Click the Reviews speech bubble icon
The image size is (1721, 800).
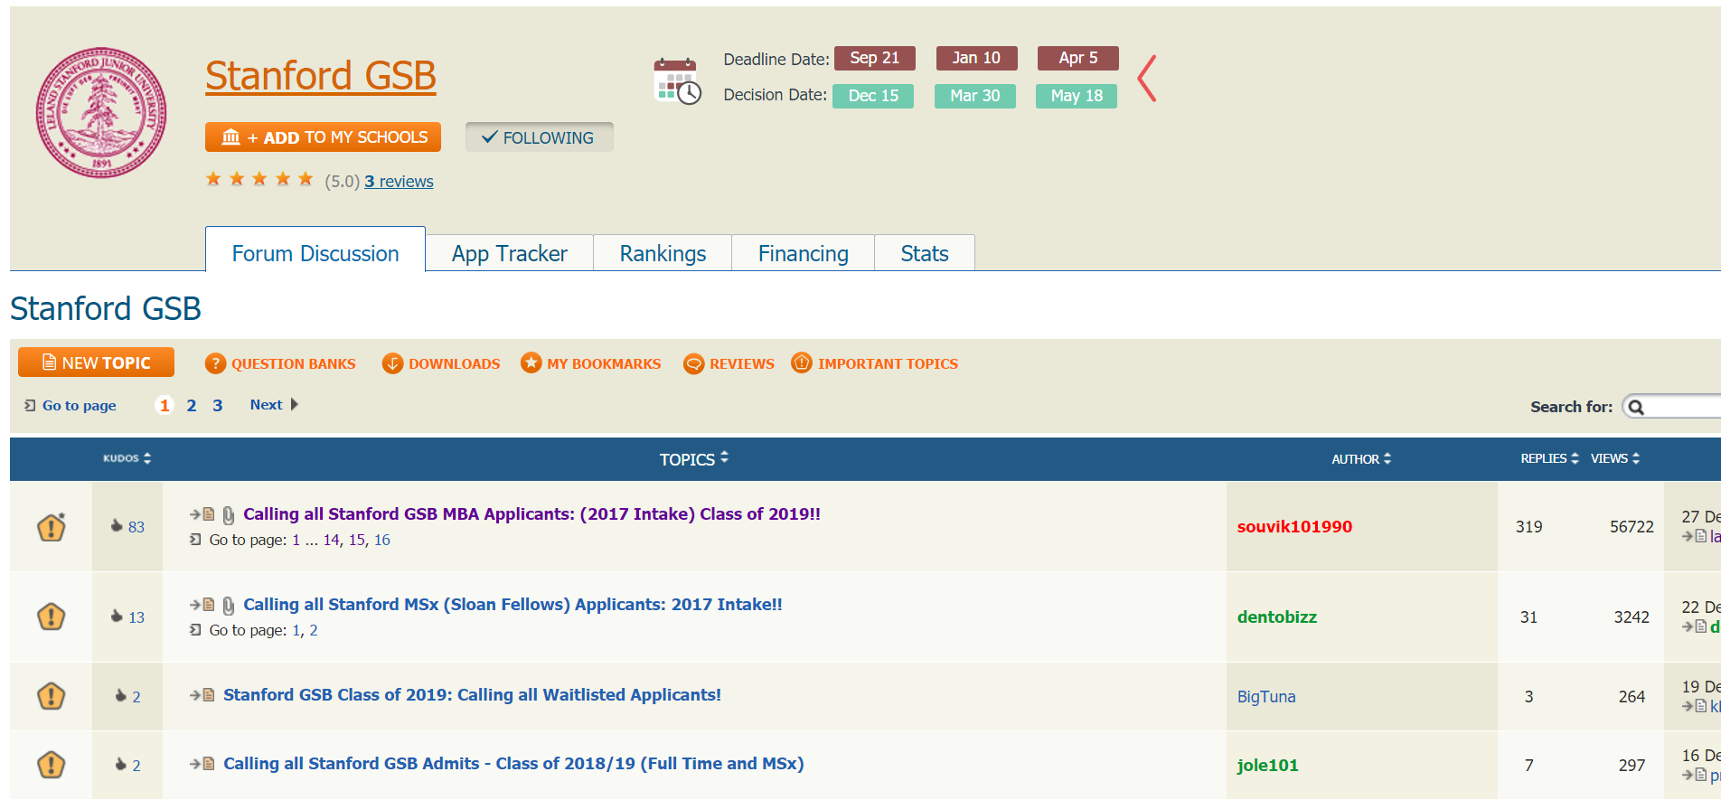(x=693, y=363)
